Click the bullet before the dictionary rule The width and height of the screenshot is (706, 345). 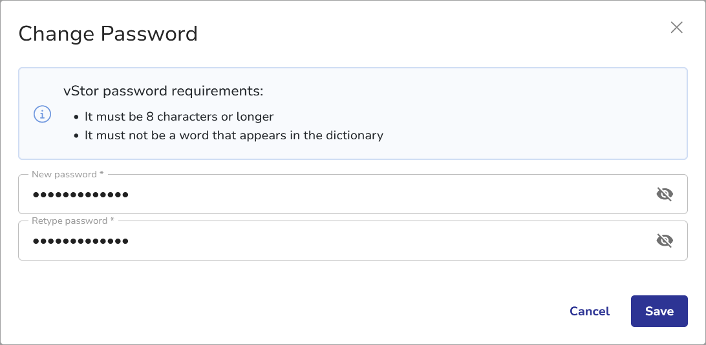(x=76, y=136)
